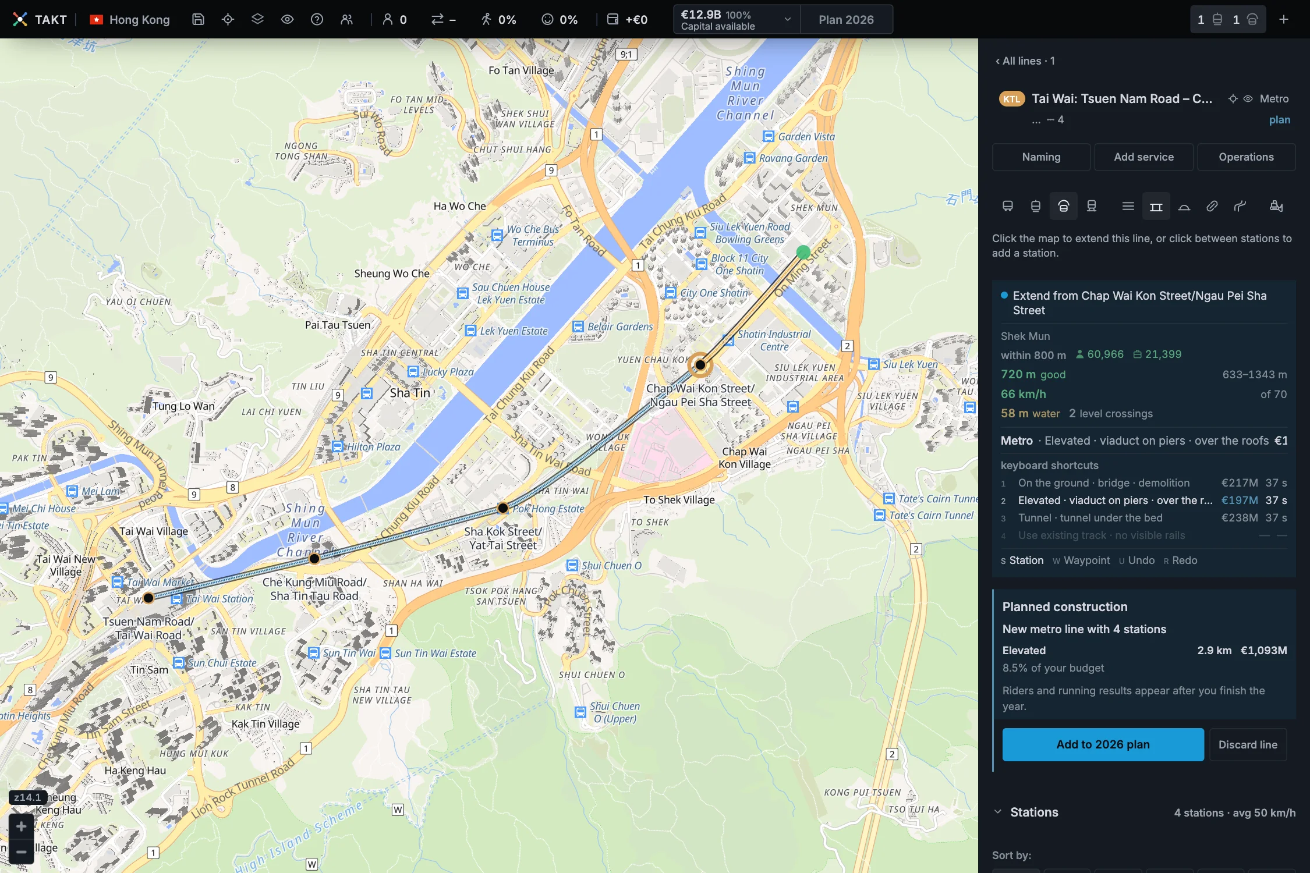This screenshot has height=873, width=1310.
Task: Click the bulldozer demolition icon
Action: pos(1276,206)
